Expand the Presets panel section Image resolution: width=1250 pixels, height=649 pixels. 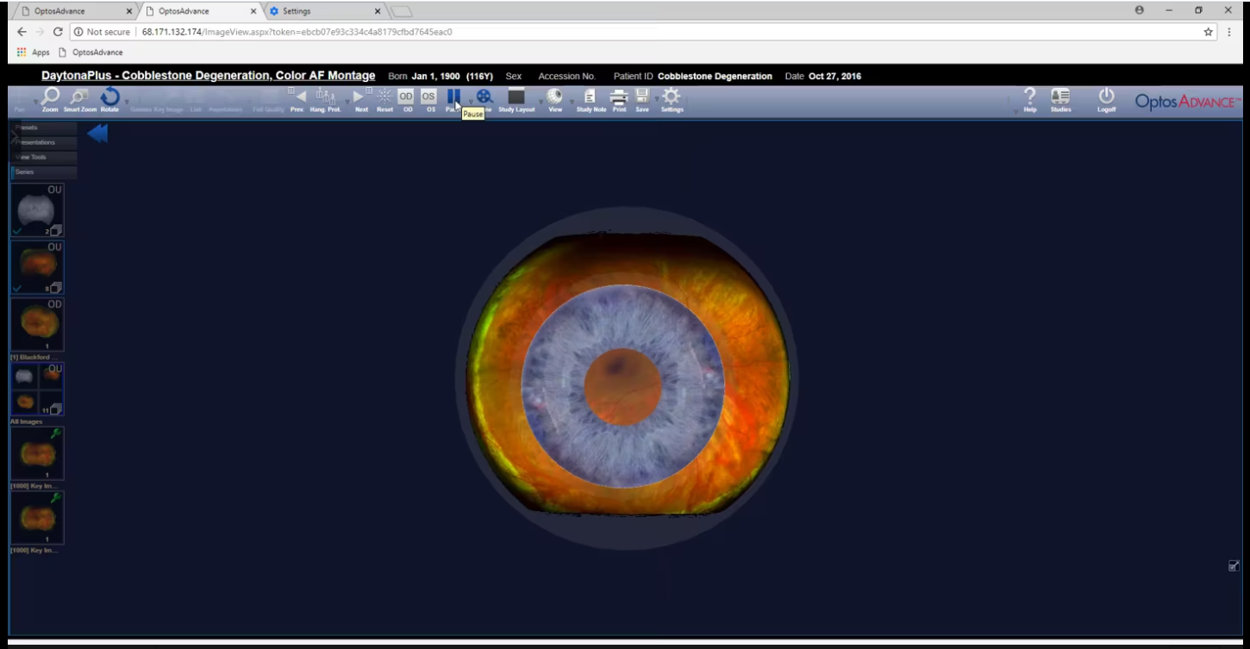(x=44, y=128)
